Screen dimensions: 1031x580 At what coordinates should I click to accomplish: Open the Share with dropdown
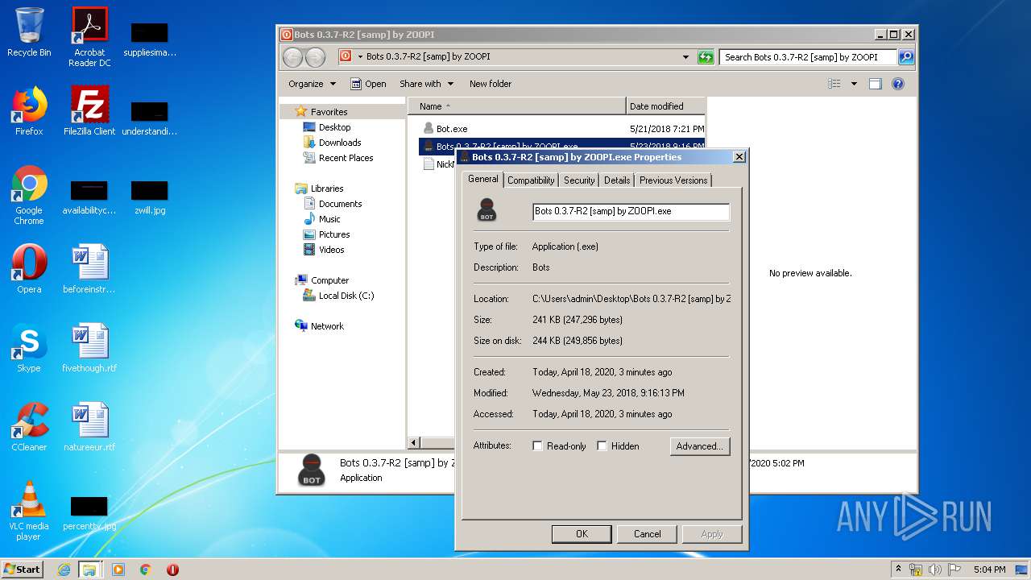(x=426, y=84)
